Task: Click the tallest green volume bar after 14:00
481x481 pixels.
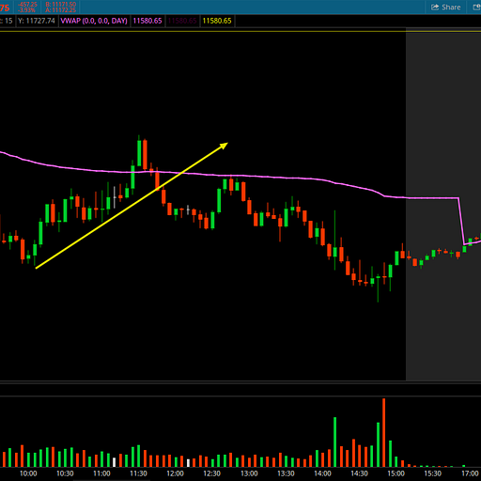Action: [x=335, y=442]
